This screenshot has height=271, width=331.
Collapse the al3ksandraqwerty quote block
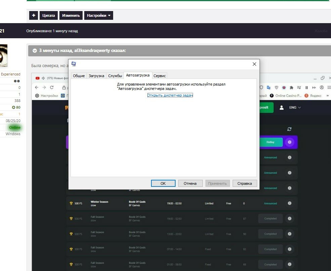click(x=35, y=51)
